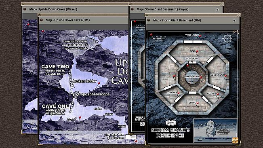Click the T trap door box under TRAP DOOR label
The width and height of the screenshot is (263, 148).
click(x=192, y=62)
